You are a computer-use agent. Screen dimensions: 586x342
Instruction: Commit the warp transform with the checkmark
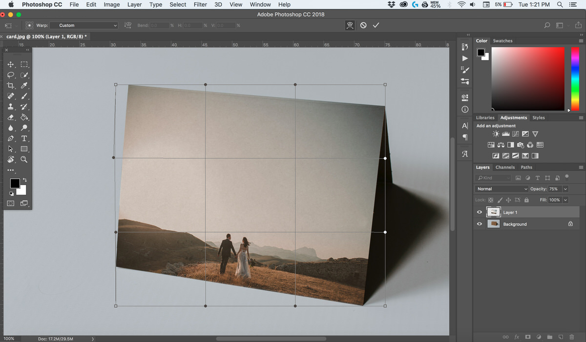tap(376, 25)
